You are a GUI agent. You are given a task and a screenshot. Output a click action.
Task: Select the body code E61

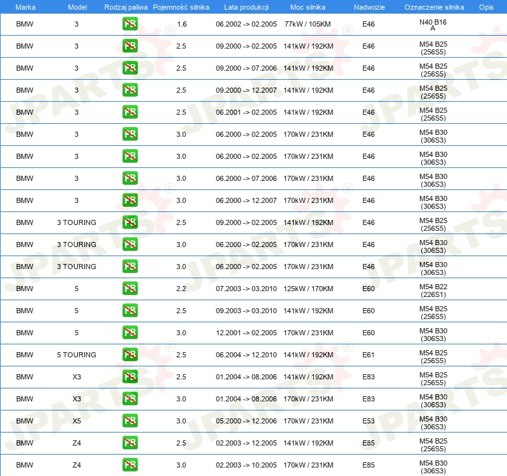pyautogui.click(x=368, y=355)
